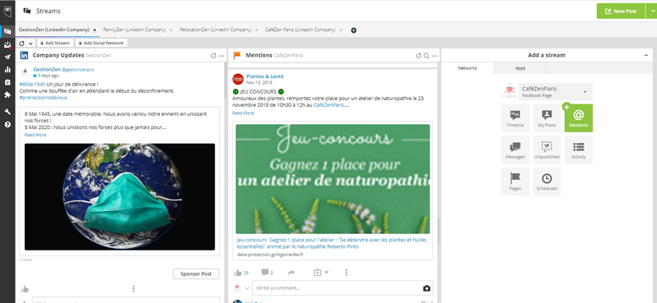The image size is (657, 303).
Task: Refresh all streams in tab toolbar
Action: 22,44
